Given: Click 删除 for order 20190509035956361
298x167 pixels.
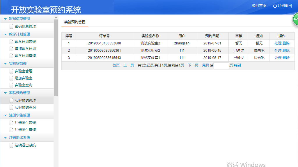Looking at the screenshot, I should coord(286,51).
